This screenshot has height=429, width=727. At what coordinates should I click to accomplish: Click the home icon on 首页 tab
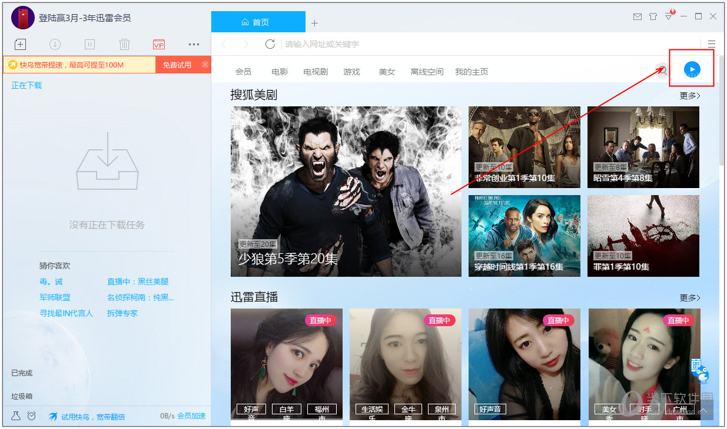pyautogui.click(x=245, y=22)
